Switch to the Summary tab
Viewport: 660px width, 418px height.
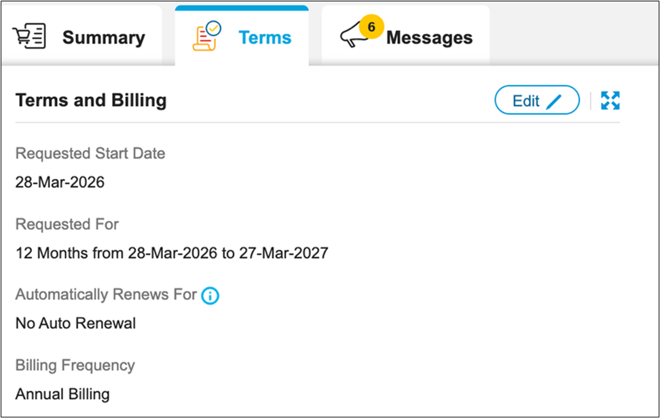pyautogui.click(x=103, y=37)
